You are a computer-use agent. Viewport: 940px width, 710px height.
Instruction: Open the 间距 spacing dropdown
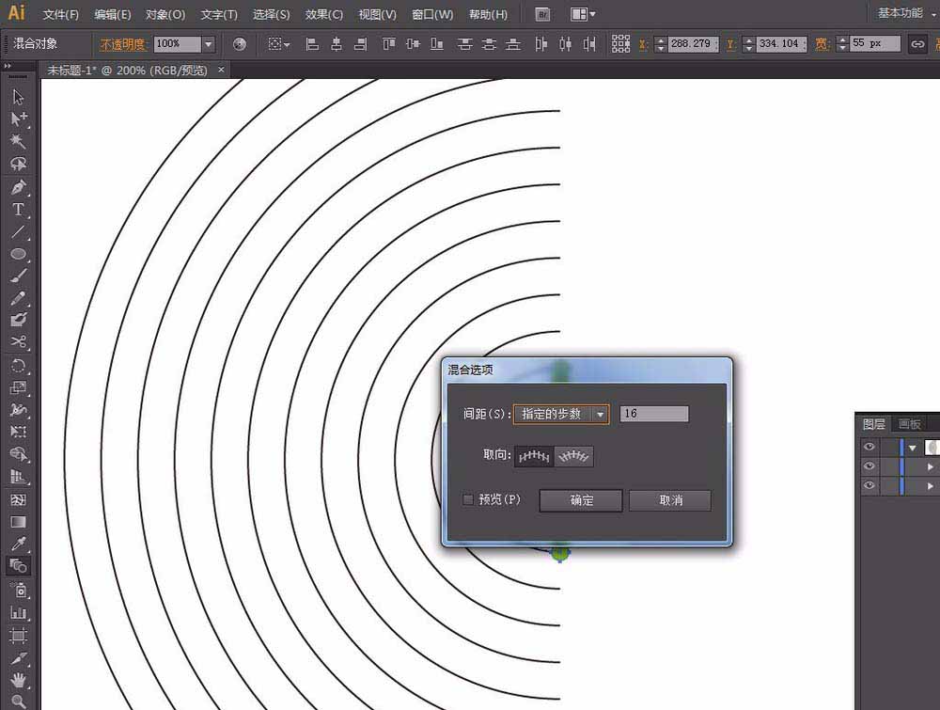[x=560, y=414]
